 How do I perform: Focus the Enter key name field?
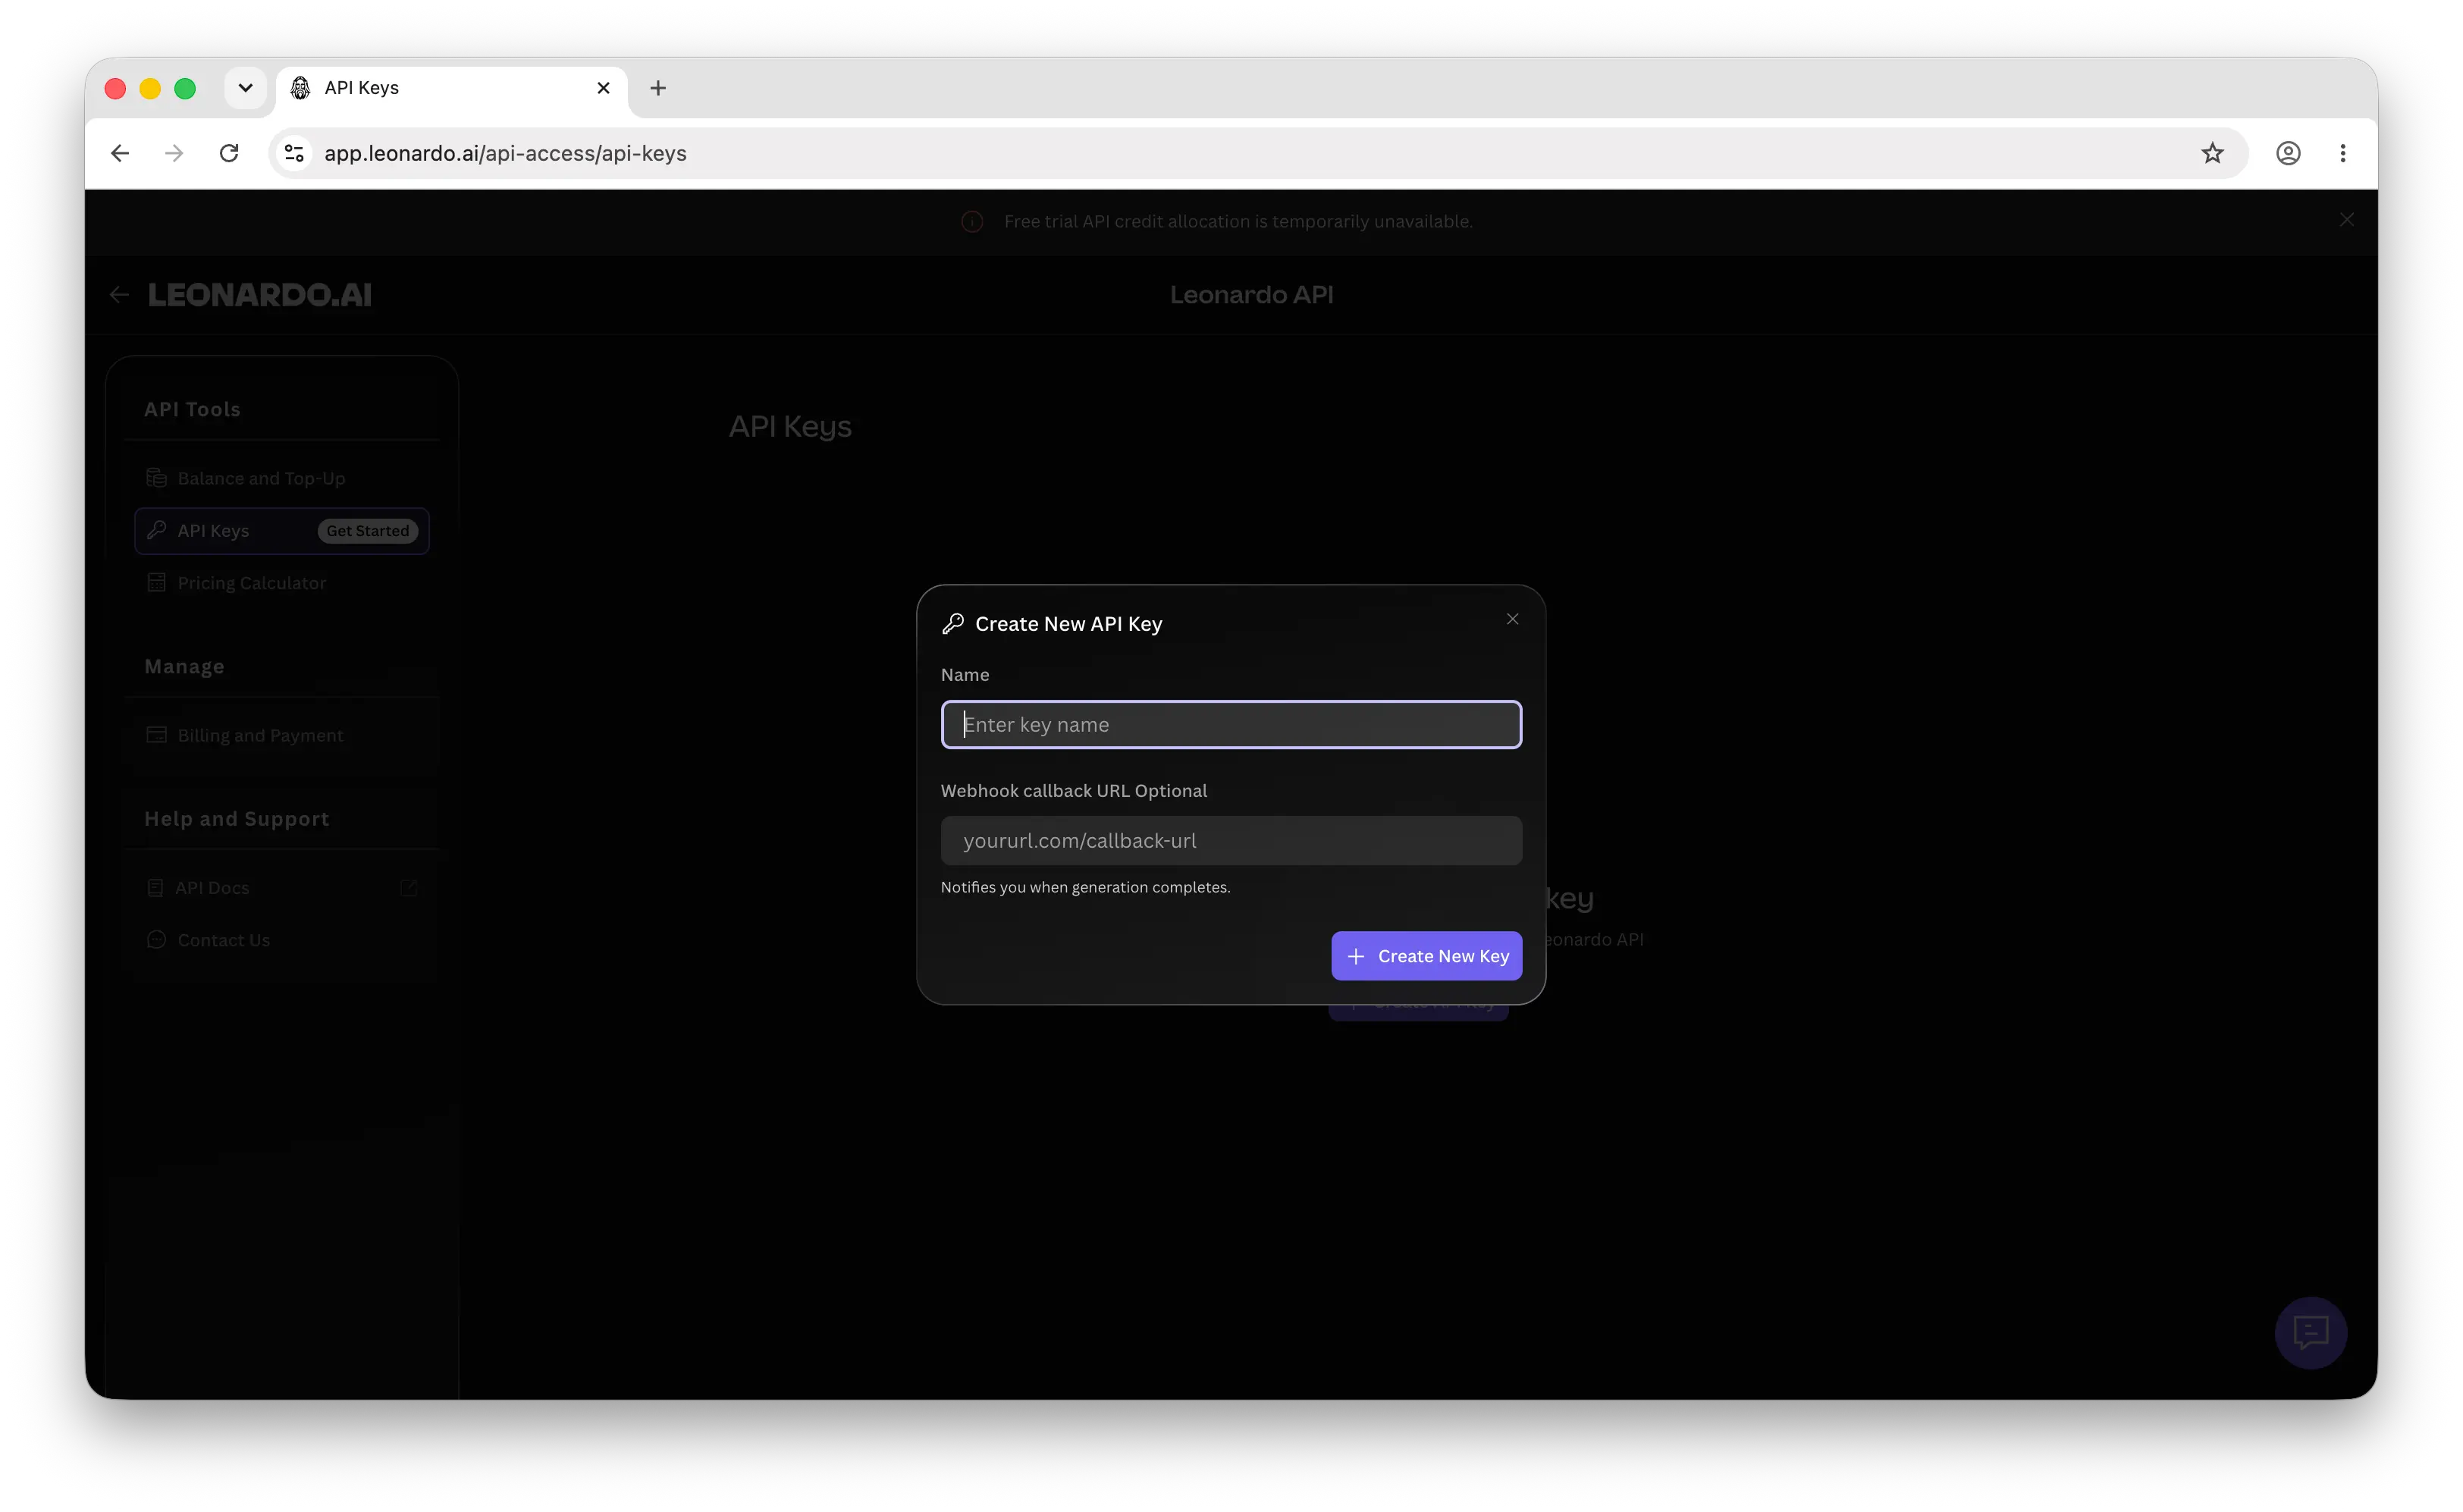click(x=1231, y=725)
